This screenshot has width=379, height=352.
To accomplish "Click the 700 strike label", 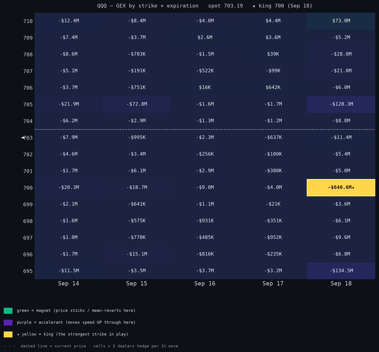I will (28, 188).
